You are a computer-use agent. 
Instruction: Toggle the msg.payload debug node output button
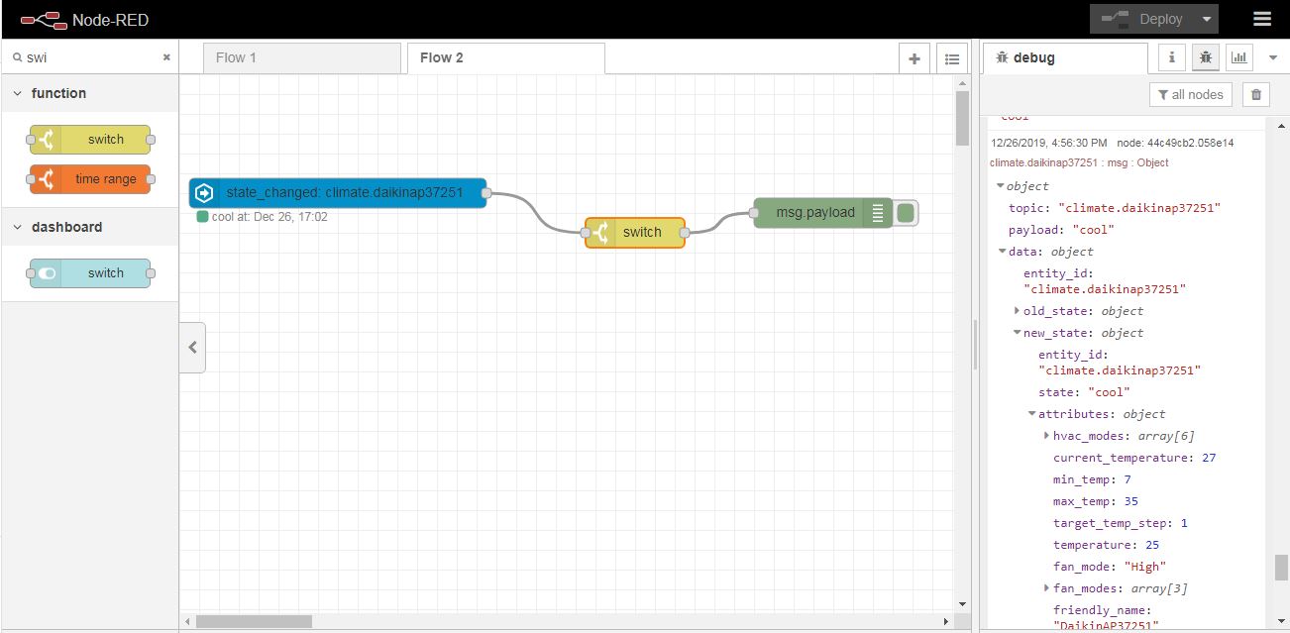click(906, 212)
